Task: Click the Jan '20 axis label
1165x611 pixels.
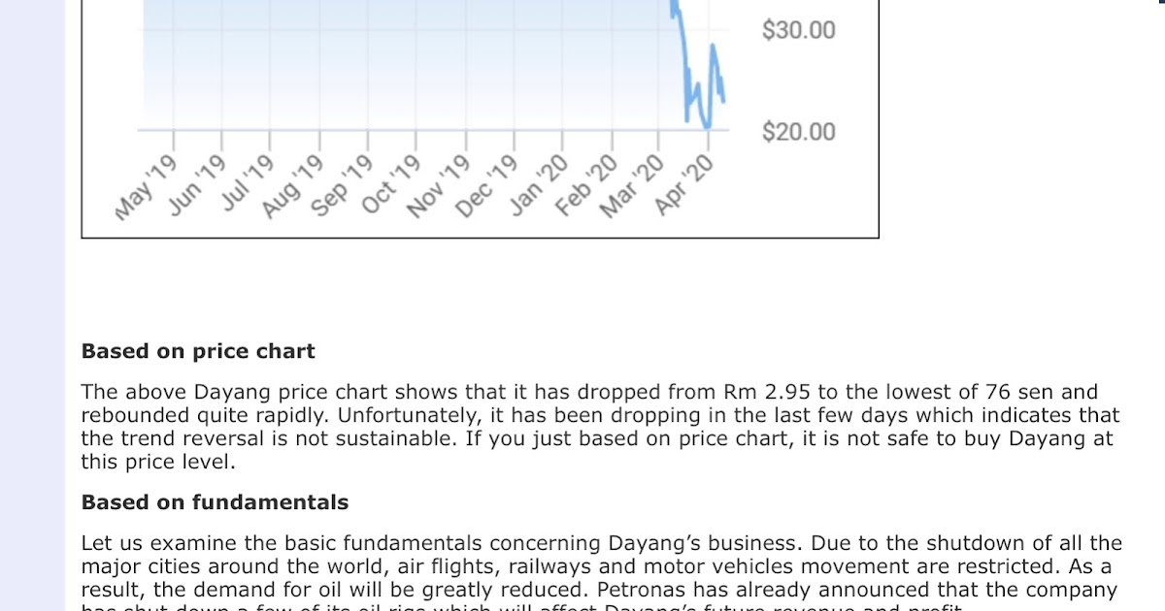Action: click(541, 184)
